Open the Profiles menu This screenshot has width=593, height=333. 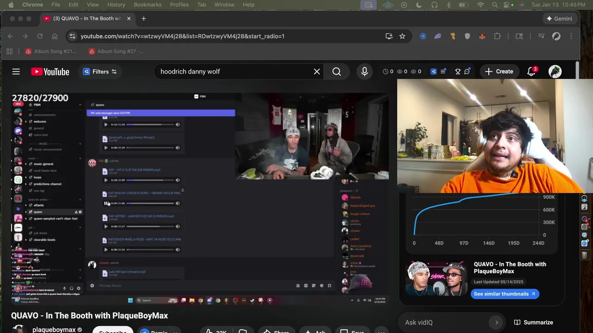pos(179,5)
